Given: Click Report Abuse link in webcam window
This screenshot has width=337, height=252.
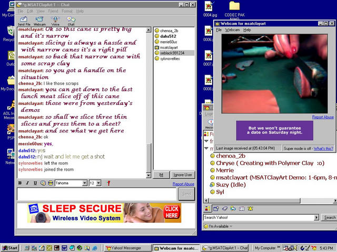Looking at the screenshot, I should 323,117.
